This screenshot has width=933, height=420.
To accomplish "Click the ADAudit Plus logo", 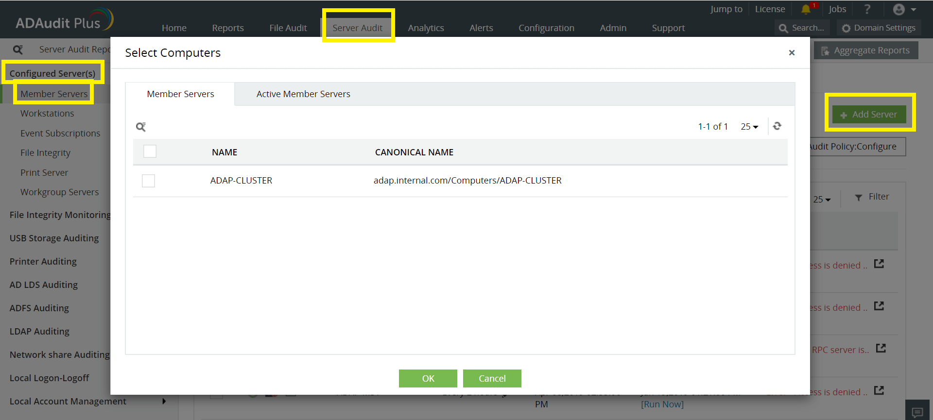I will click(x=64, y=20).
